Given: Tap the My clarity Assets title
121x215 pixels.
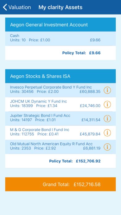Looking at the screenshot, I should (x=60, y=7).
